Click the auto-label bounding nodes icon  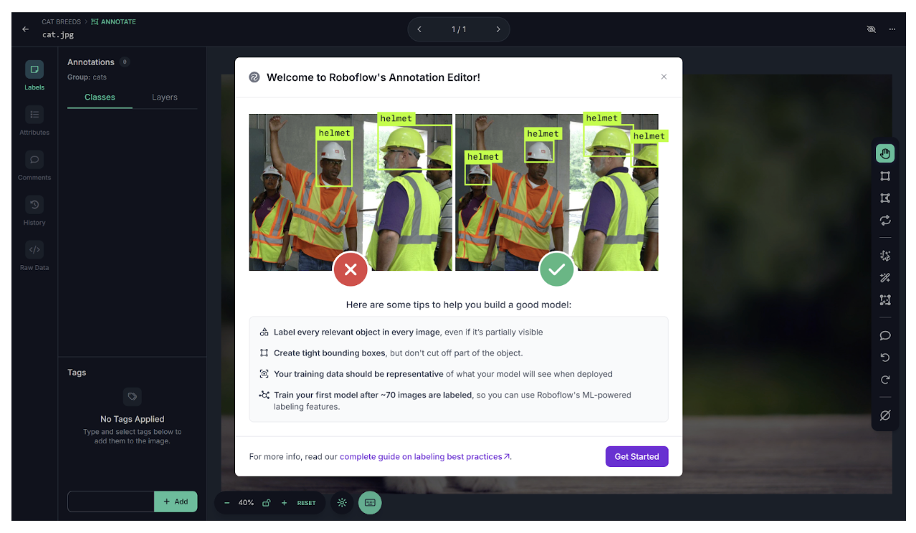(x=885, y=300)
